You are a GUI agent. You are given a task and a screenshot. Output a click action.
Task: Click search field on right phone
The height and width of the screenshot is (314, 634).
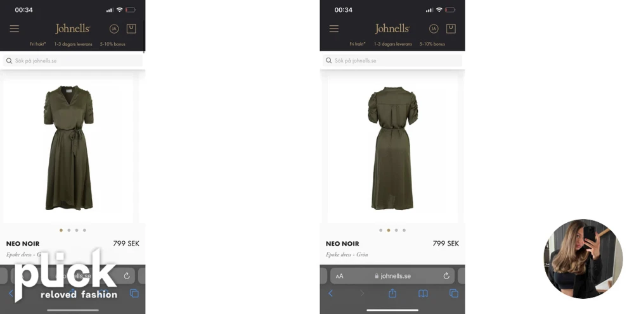click(392, 61)
